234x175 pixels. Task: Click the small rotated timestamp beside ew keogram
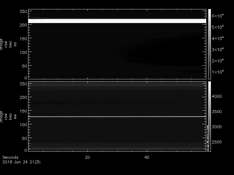click(x=208, y=138)
